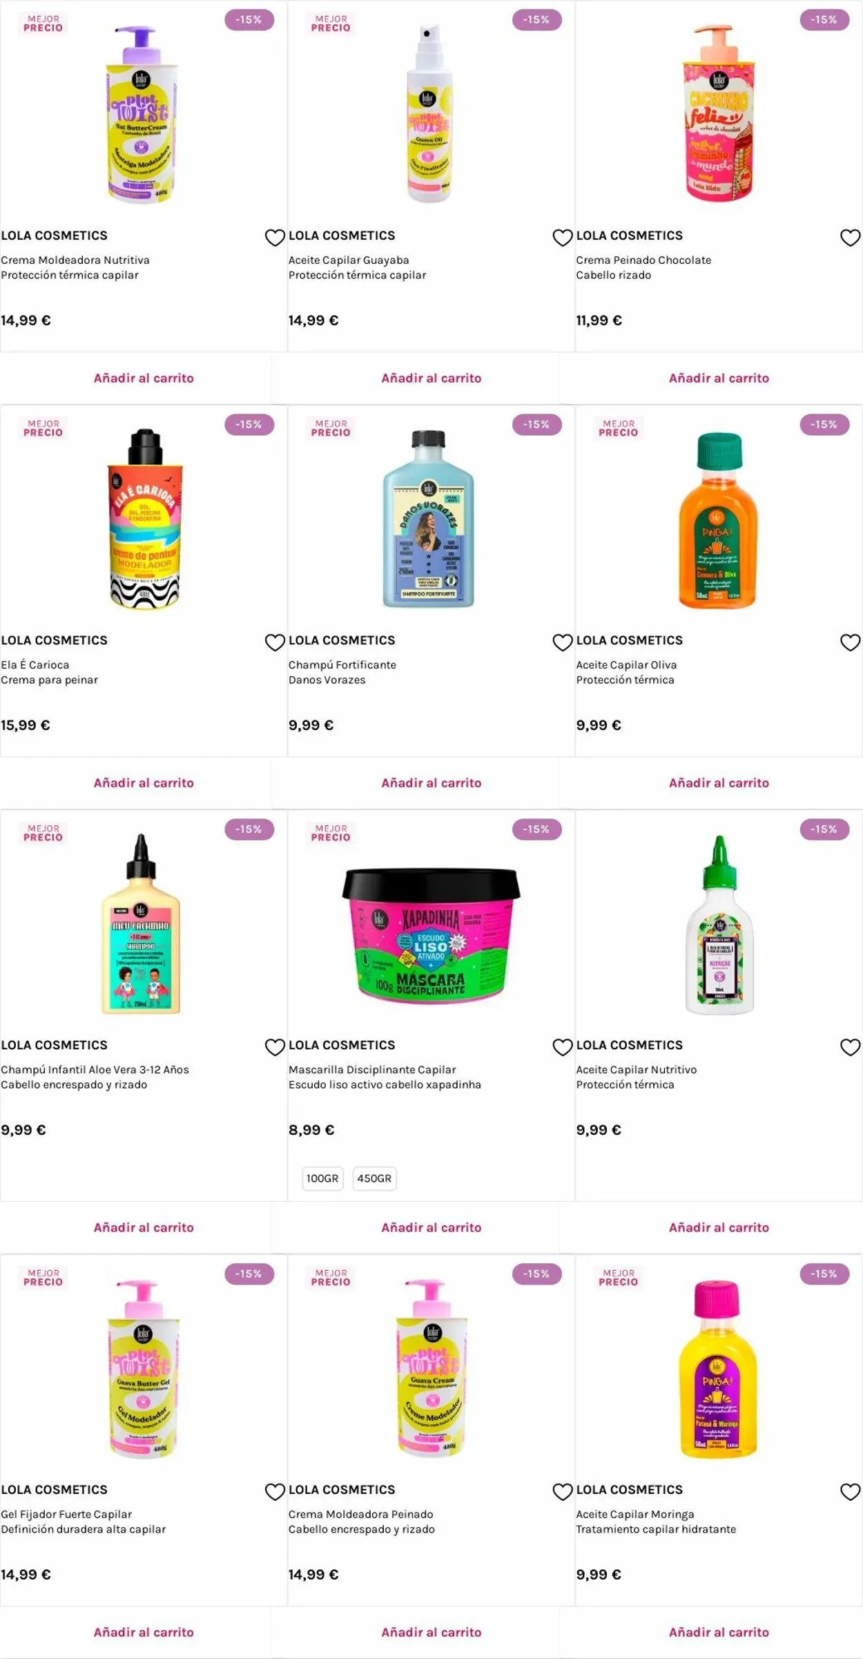This screenshot has width=863, height=1659.
Task: Favorite Aceite Capilar Nutritivo via heart icon
Action: coord(850,1047)
